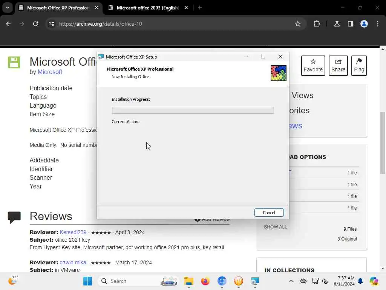Image resolution: width=386 pixels, height=290 pixels.
Task: Open Windows Start menu
Action: [87, 281]
